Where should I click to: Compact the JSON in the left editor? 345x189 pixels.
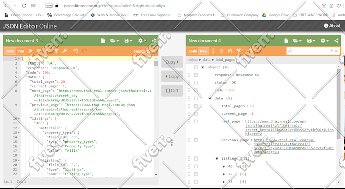tap(39, 51)
